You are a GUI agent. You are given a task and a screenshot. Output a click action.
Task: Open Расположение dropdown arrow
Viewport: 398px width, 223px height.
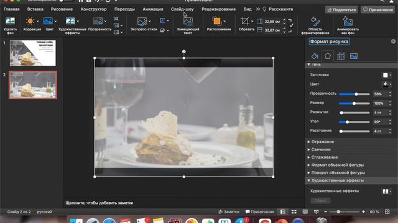224,21
